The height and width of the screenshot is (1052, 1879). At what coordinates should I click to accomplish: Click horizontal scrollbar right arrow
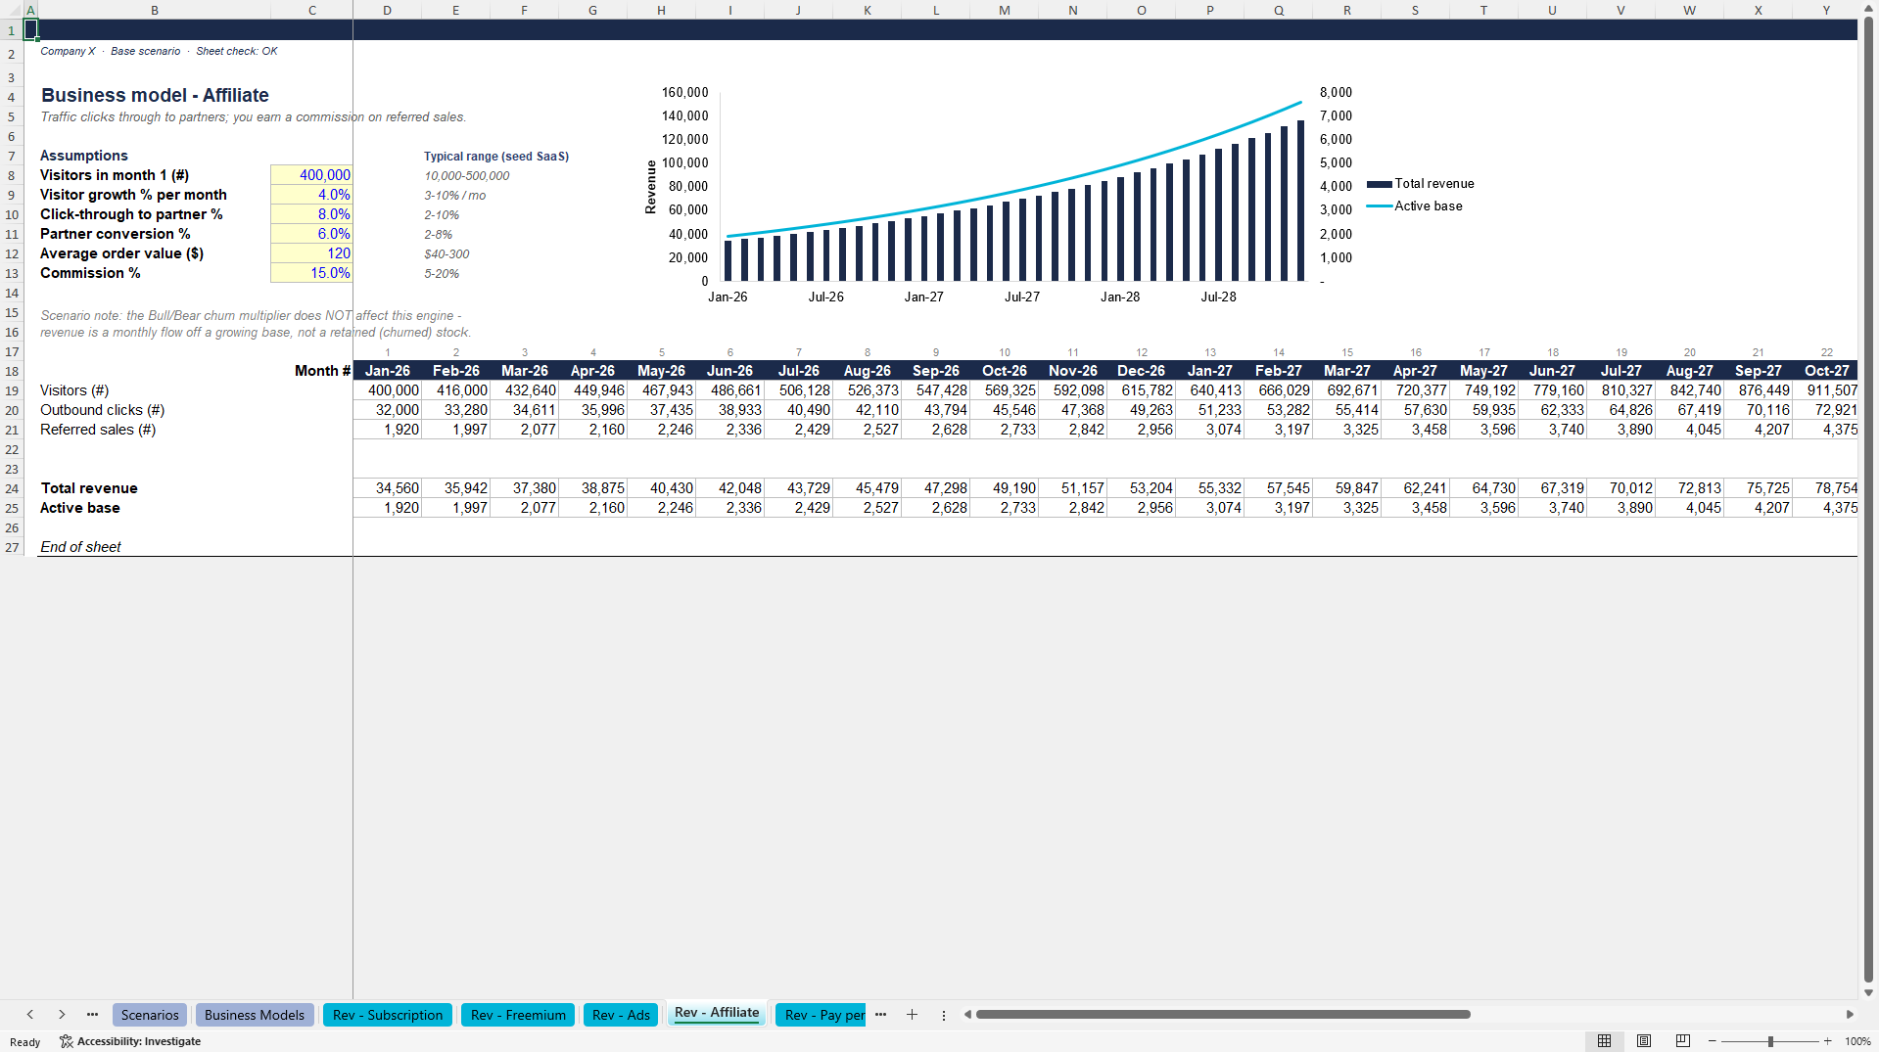(1850, 1015)
